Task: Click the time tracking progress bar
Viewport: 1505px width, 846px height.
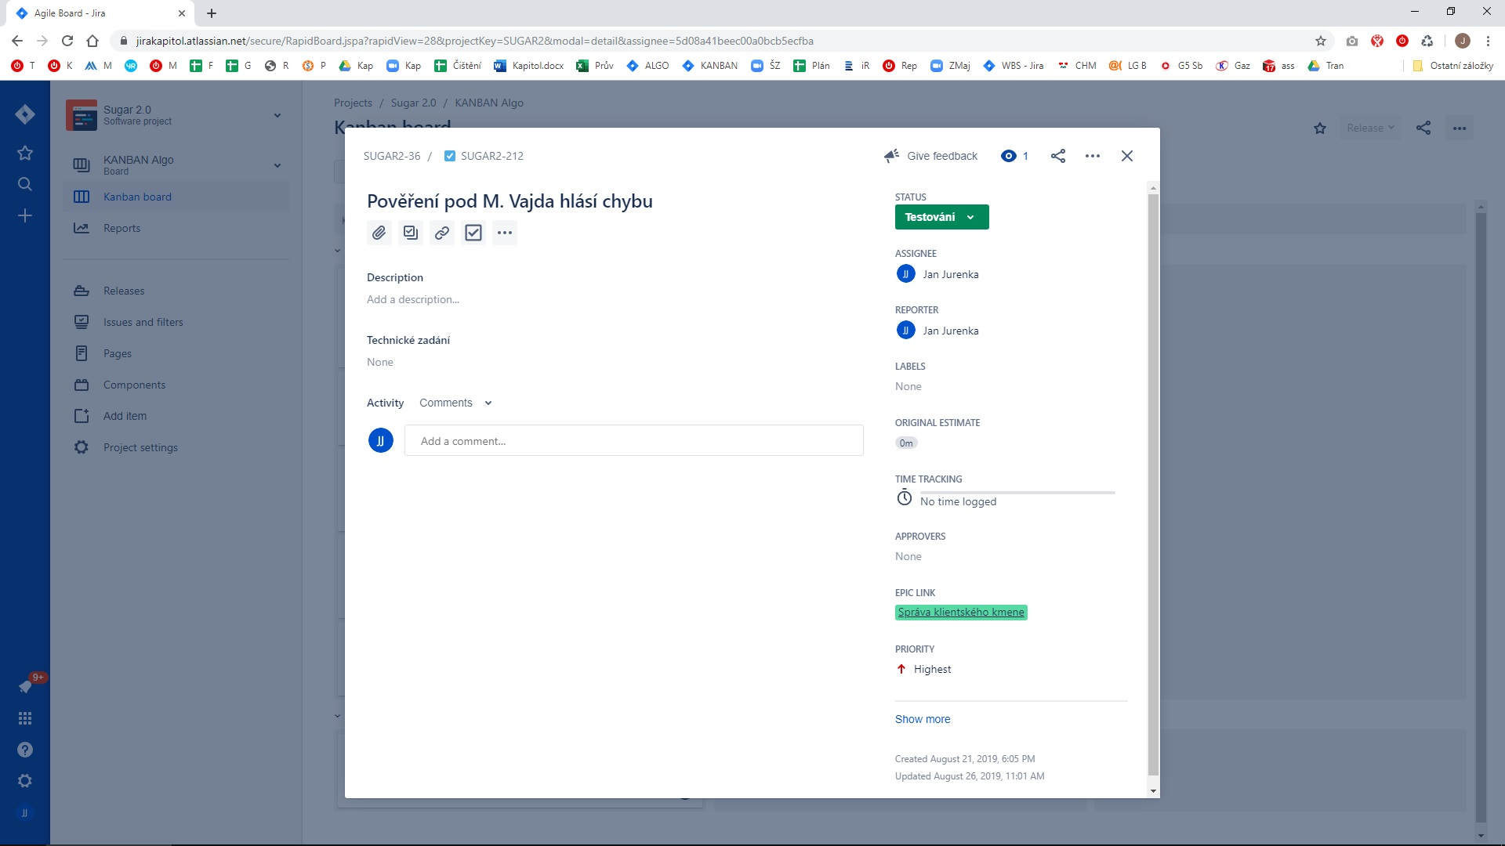Action: coord(1017,493)
